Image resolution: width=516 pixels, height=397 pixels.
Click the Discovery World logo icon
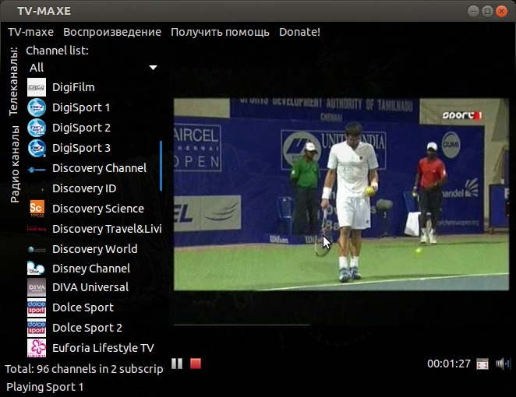[x=37, y=250]
